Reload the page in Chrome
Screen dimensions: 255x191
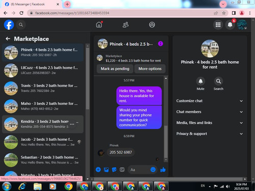click(x=21, y=13)
